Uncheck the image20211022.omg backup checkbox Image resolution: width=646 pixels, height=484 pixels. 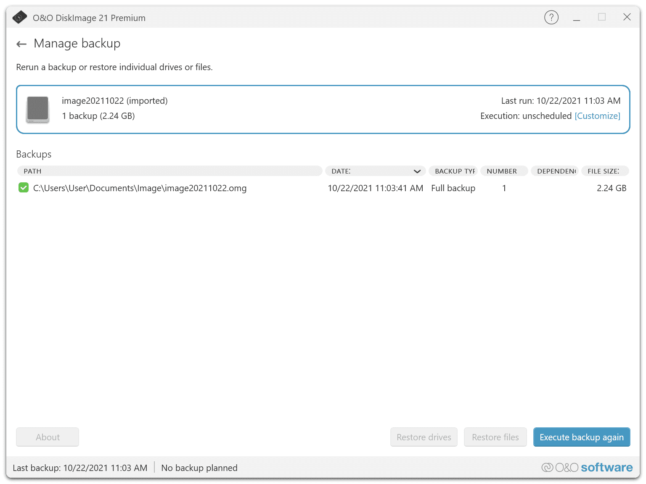[x=24, y=188]
